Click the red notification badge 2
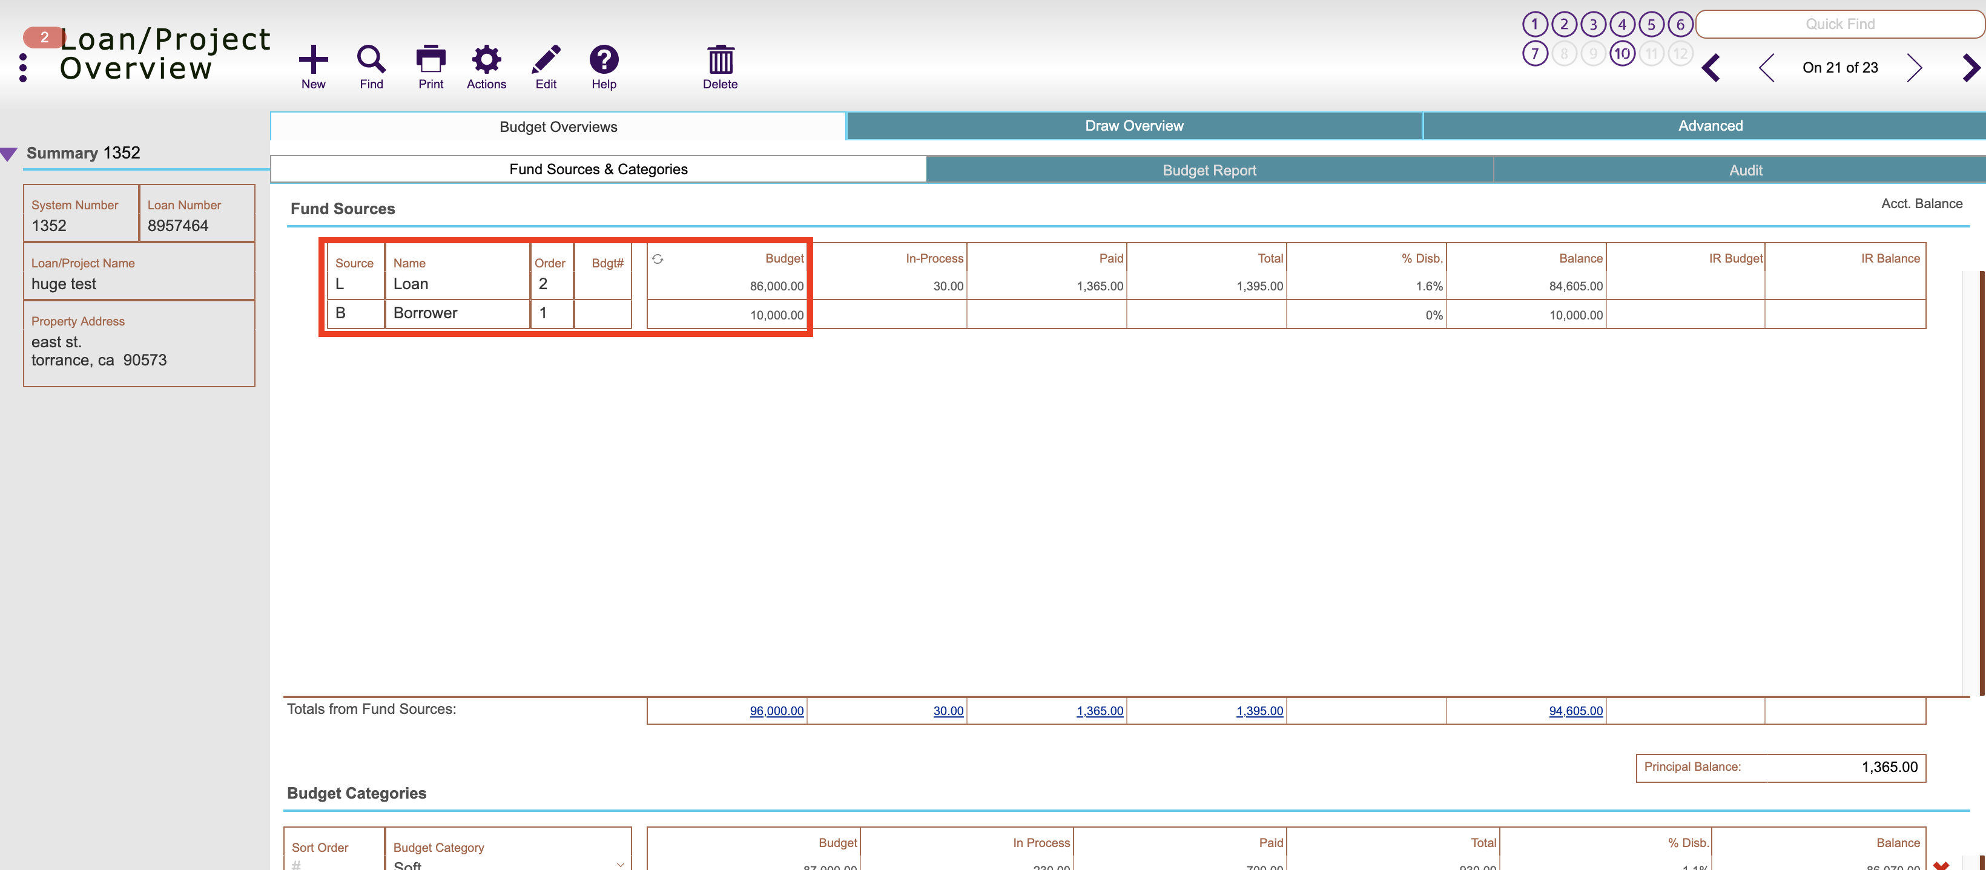 [x=43, y=37]
